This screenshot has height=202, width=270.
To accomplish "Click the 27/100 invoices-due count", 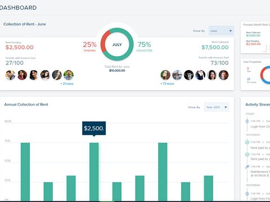I will [x=15, y=63].
